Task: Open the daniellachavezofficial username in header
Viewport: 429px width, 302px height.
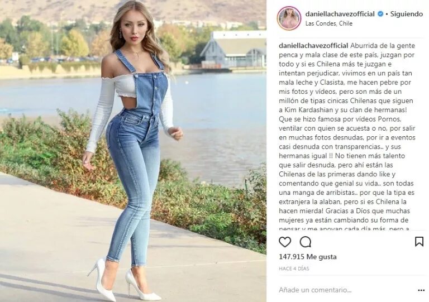Action: (340, 14)
